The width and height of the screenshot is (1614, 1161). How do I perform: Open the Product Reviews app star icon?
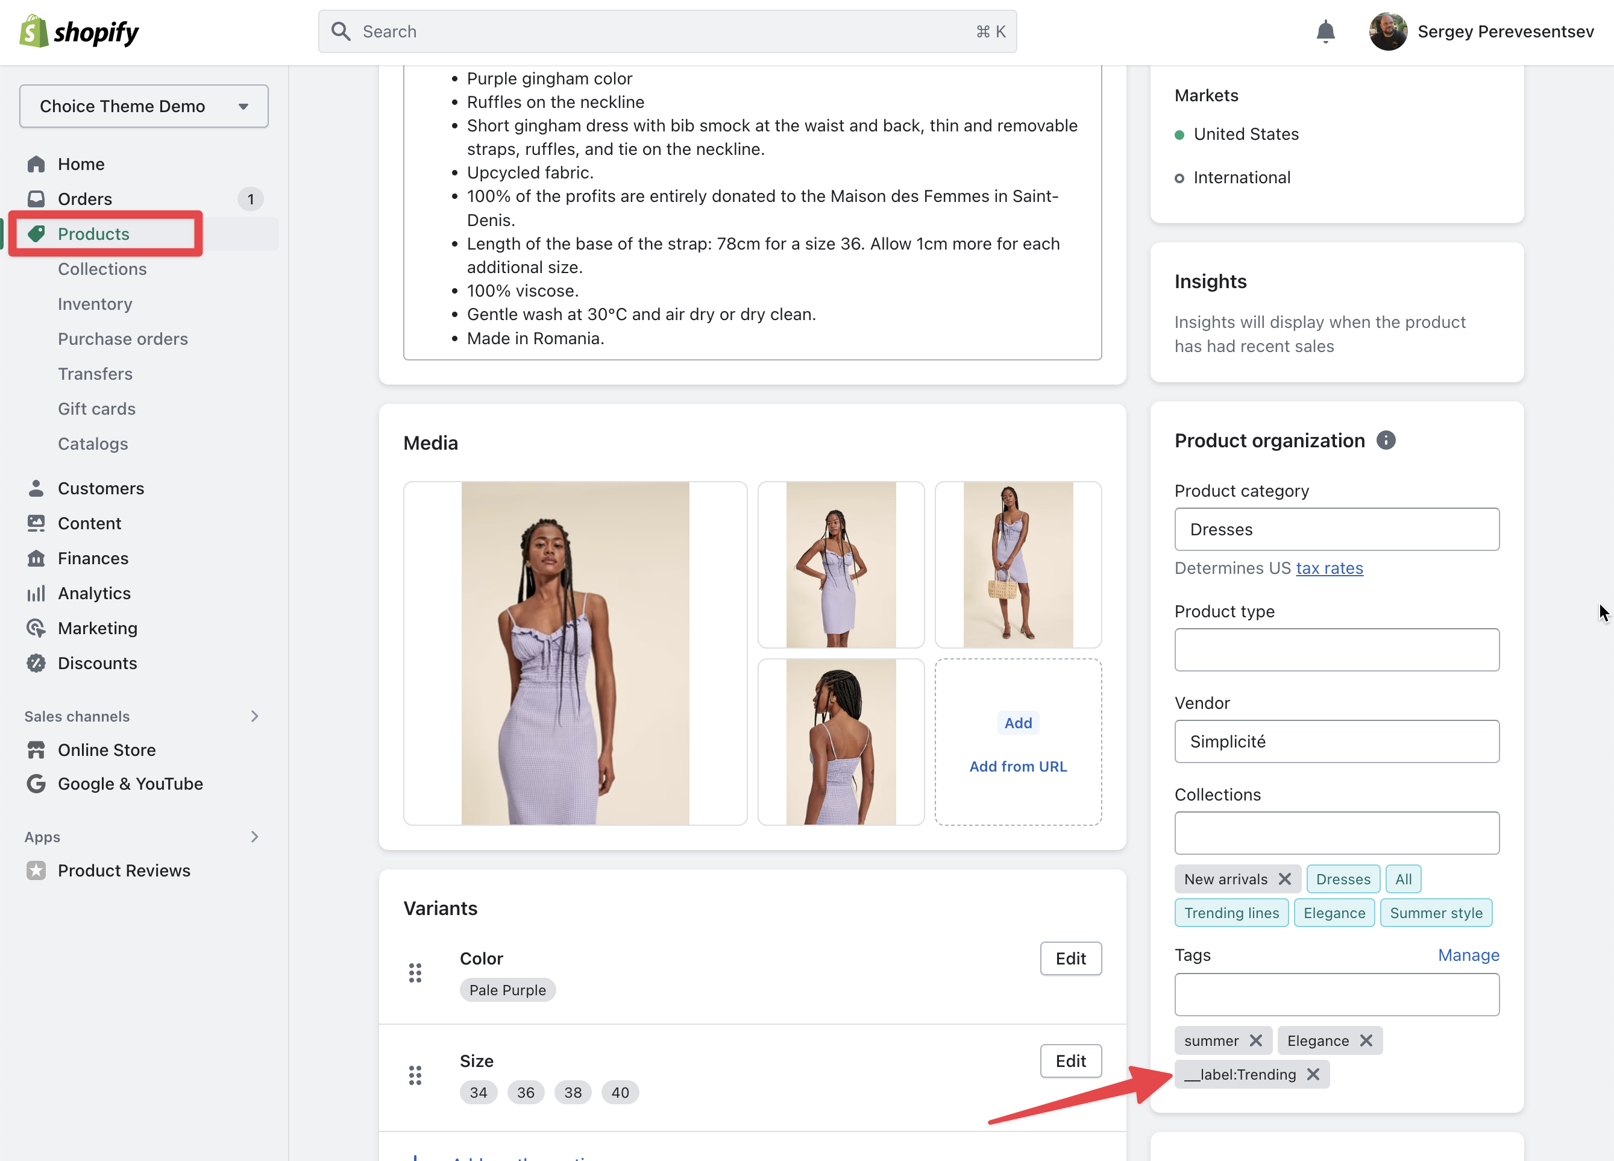36,870
